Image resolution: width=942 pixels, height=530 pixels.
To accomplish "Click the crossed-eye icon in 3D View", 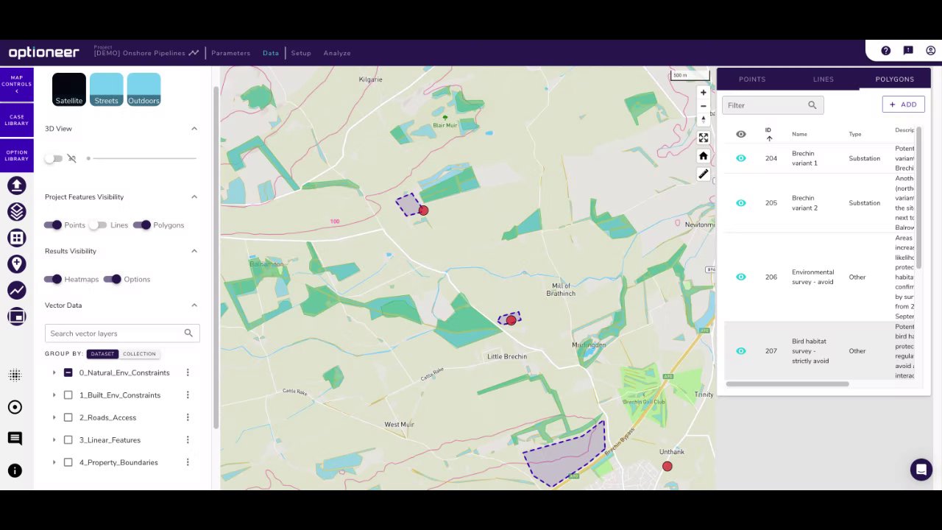I will coord(71,158).
